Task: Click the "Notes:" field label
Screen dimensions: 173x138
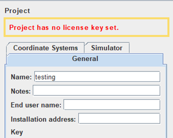Action: pos(20,91)
